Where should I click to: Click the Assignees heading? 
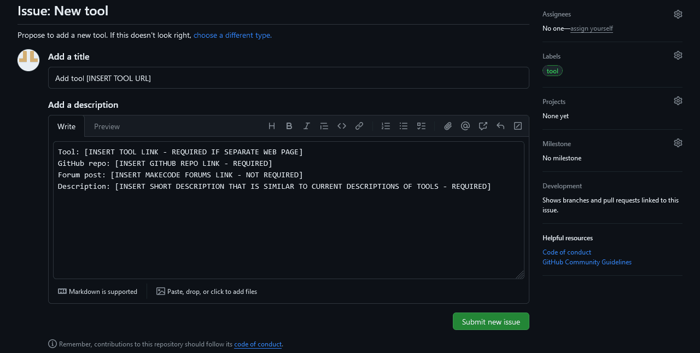(557, 14)
